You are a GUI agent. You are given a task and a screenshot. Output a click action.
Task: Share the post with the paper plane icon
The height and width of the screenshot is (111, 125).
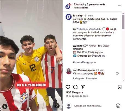tap(83, 87)
